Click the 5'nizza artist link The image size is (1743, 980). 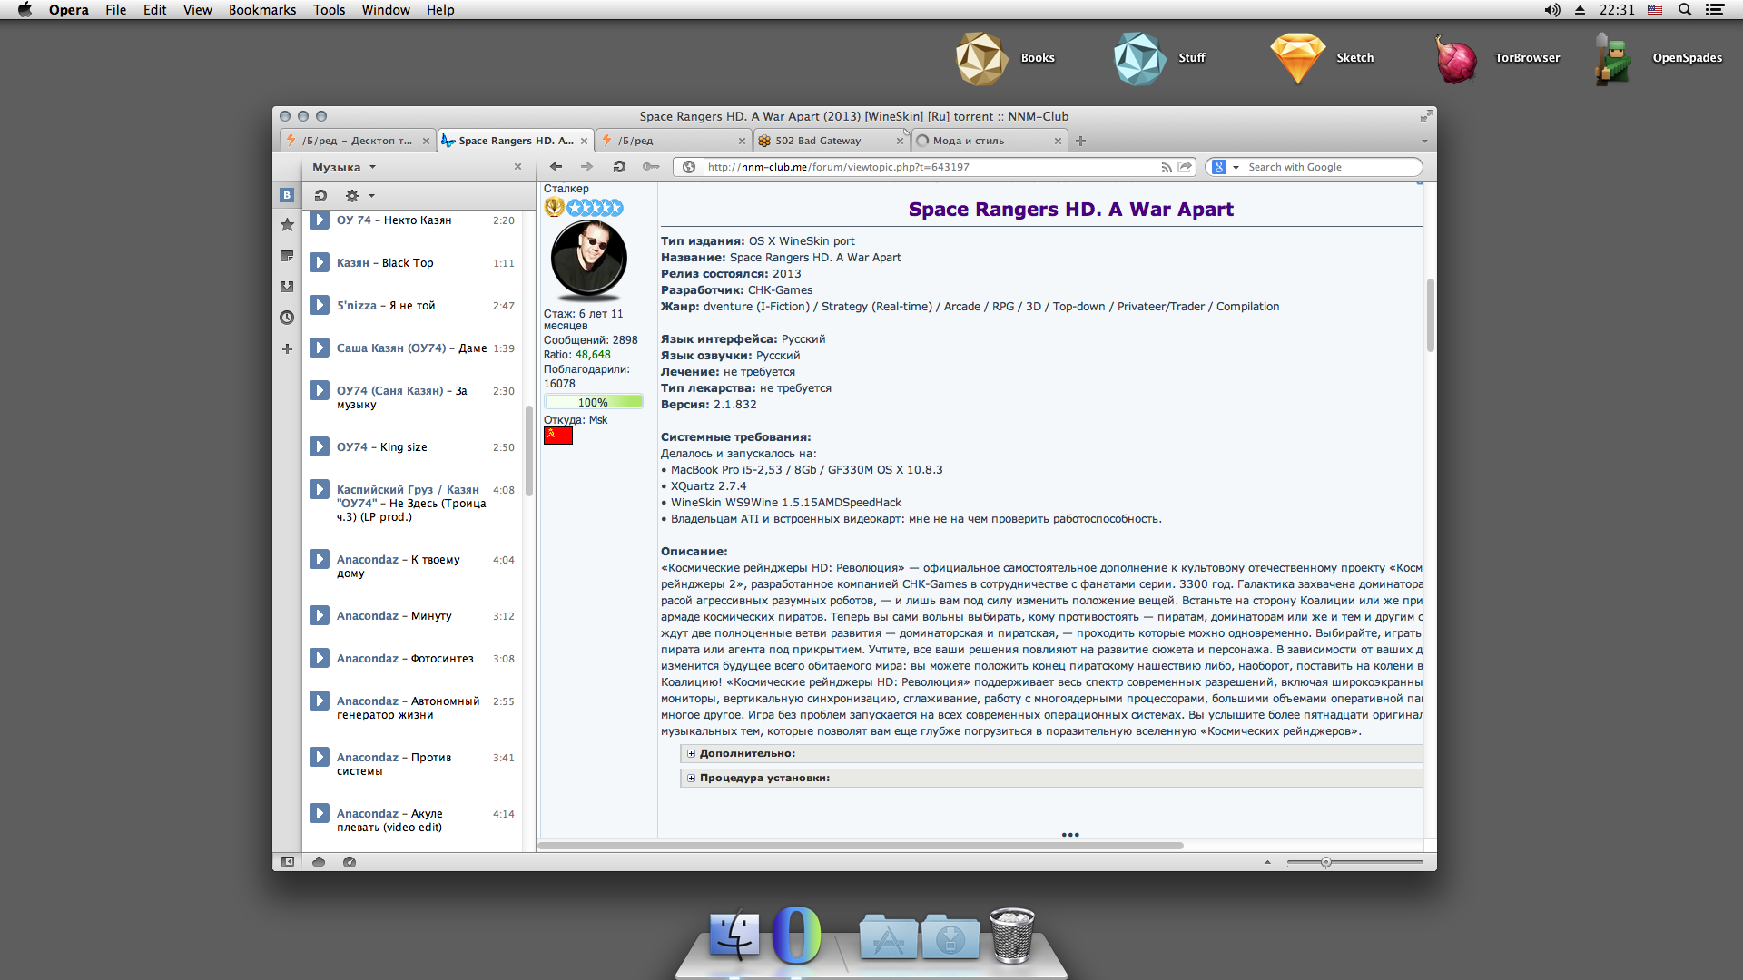tap(356, 306)
